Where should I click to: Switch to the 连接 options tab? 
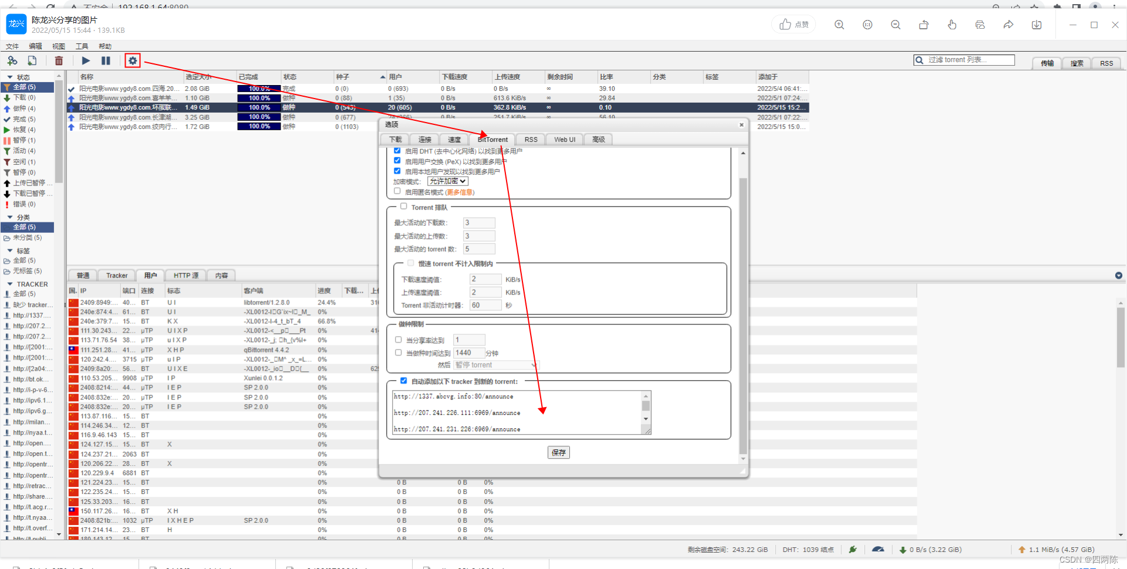tap(425, 140)
